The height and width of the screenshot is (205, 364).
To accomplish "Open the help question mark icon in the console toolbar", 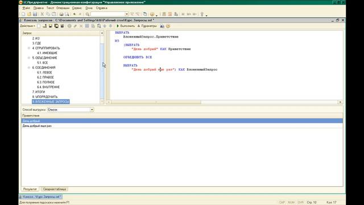I will pyautogui.click(x=168, y=26).
